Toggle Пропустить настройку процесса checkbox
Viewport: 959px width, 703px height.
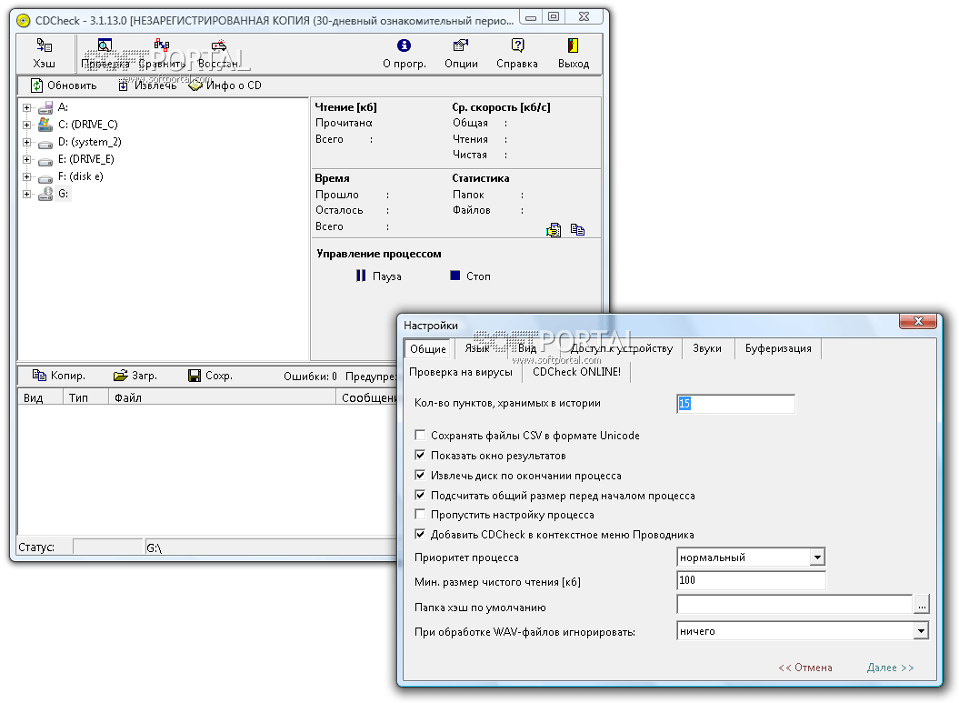click(420, 515)
